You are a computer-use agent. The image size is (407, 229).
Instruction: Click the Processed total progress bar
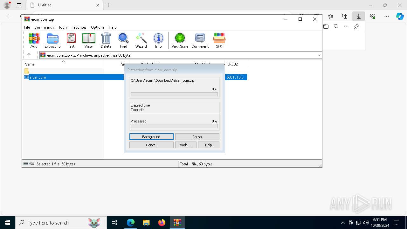[174, 126]
